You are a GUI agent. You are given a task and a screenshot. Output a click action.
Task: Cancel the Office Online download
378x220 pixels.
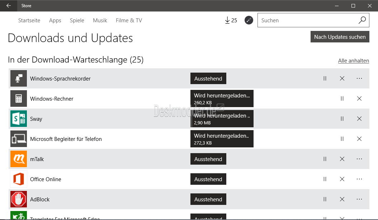(x=342, y=179)
